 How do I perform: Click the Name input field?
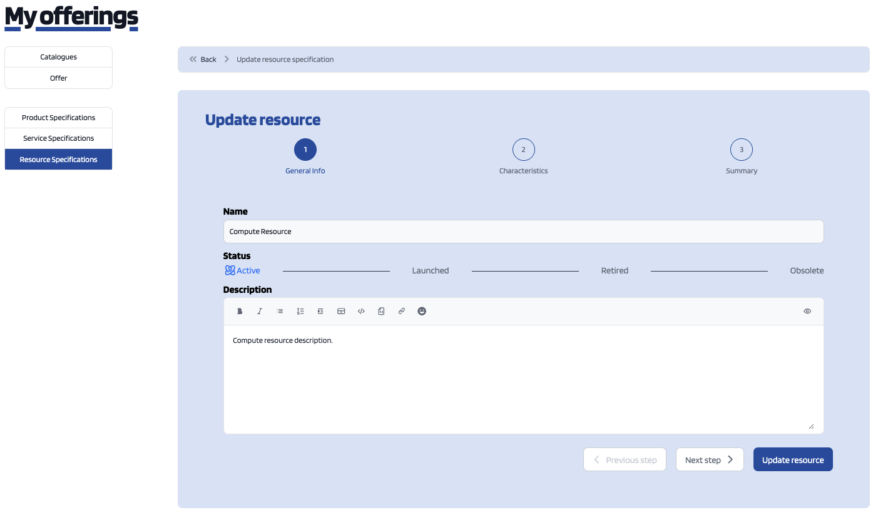pyautogui.click(x=523, y=232)
